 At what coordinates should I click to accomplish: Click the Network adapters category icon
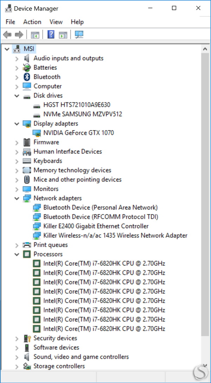27,198
